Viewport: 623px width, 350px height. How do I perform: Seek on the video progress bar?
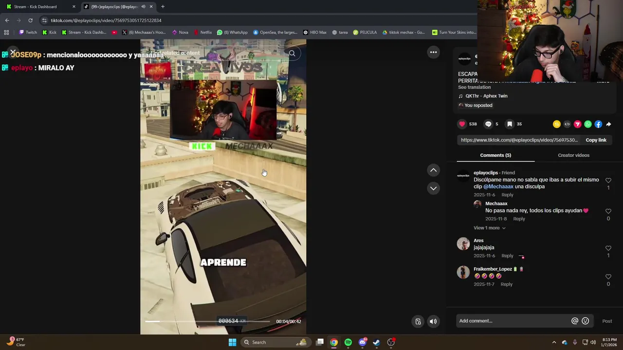(x=207, y=321)
